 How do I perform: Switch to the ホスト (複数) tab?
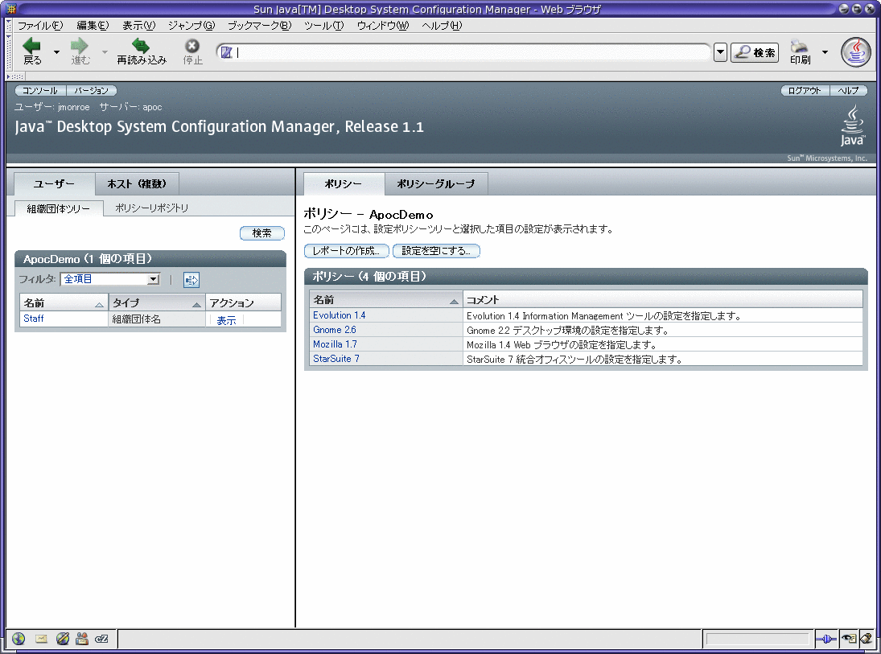click(x=137, y=183)
